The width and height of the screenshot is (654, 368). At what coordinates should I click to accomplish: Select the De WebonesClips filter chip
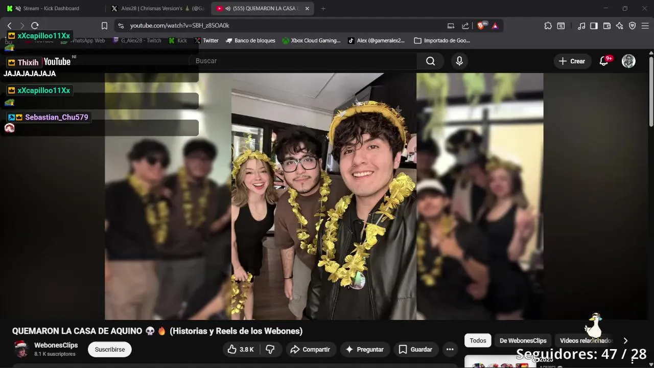(x=523, y=340)
